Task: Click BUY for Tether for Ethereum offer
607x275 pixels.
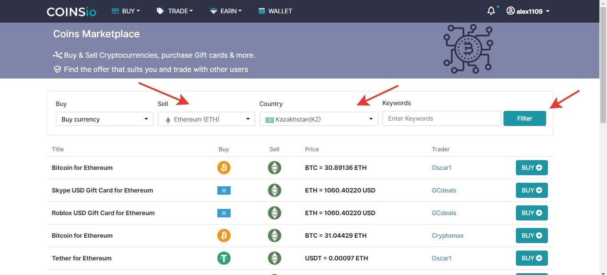Action: (x=532, y=258)
